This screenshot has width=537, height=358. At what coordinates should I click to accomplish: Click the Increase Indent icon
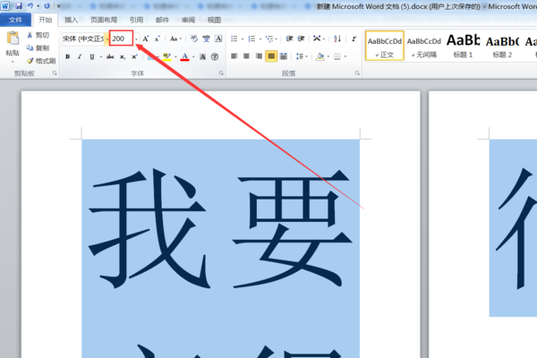coord(301,38)
